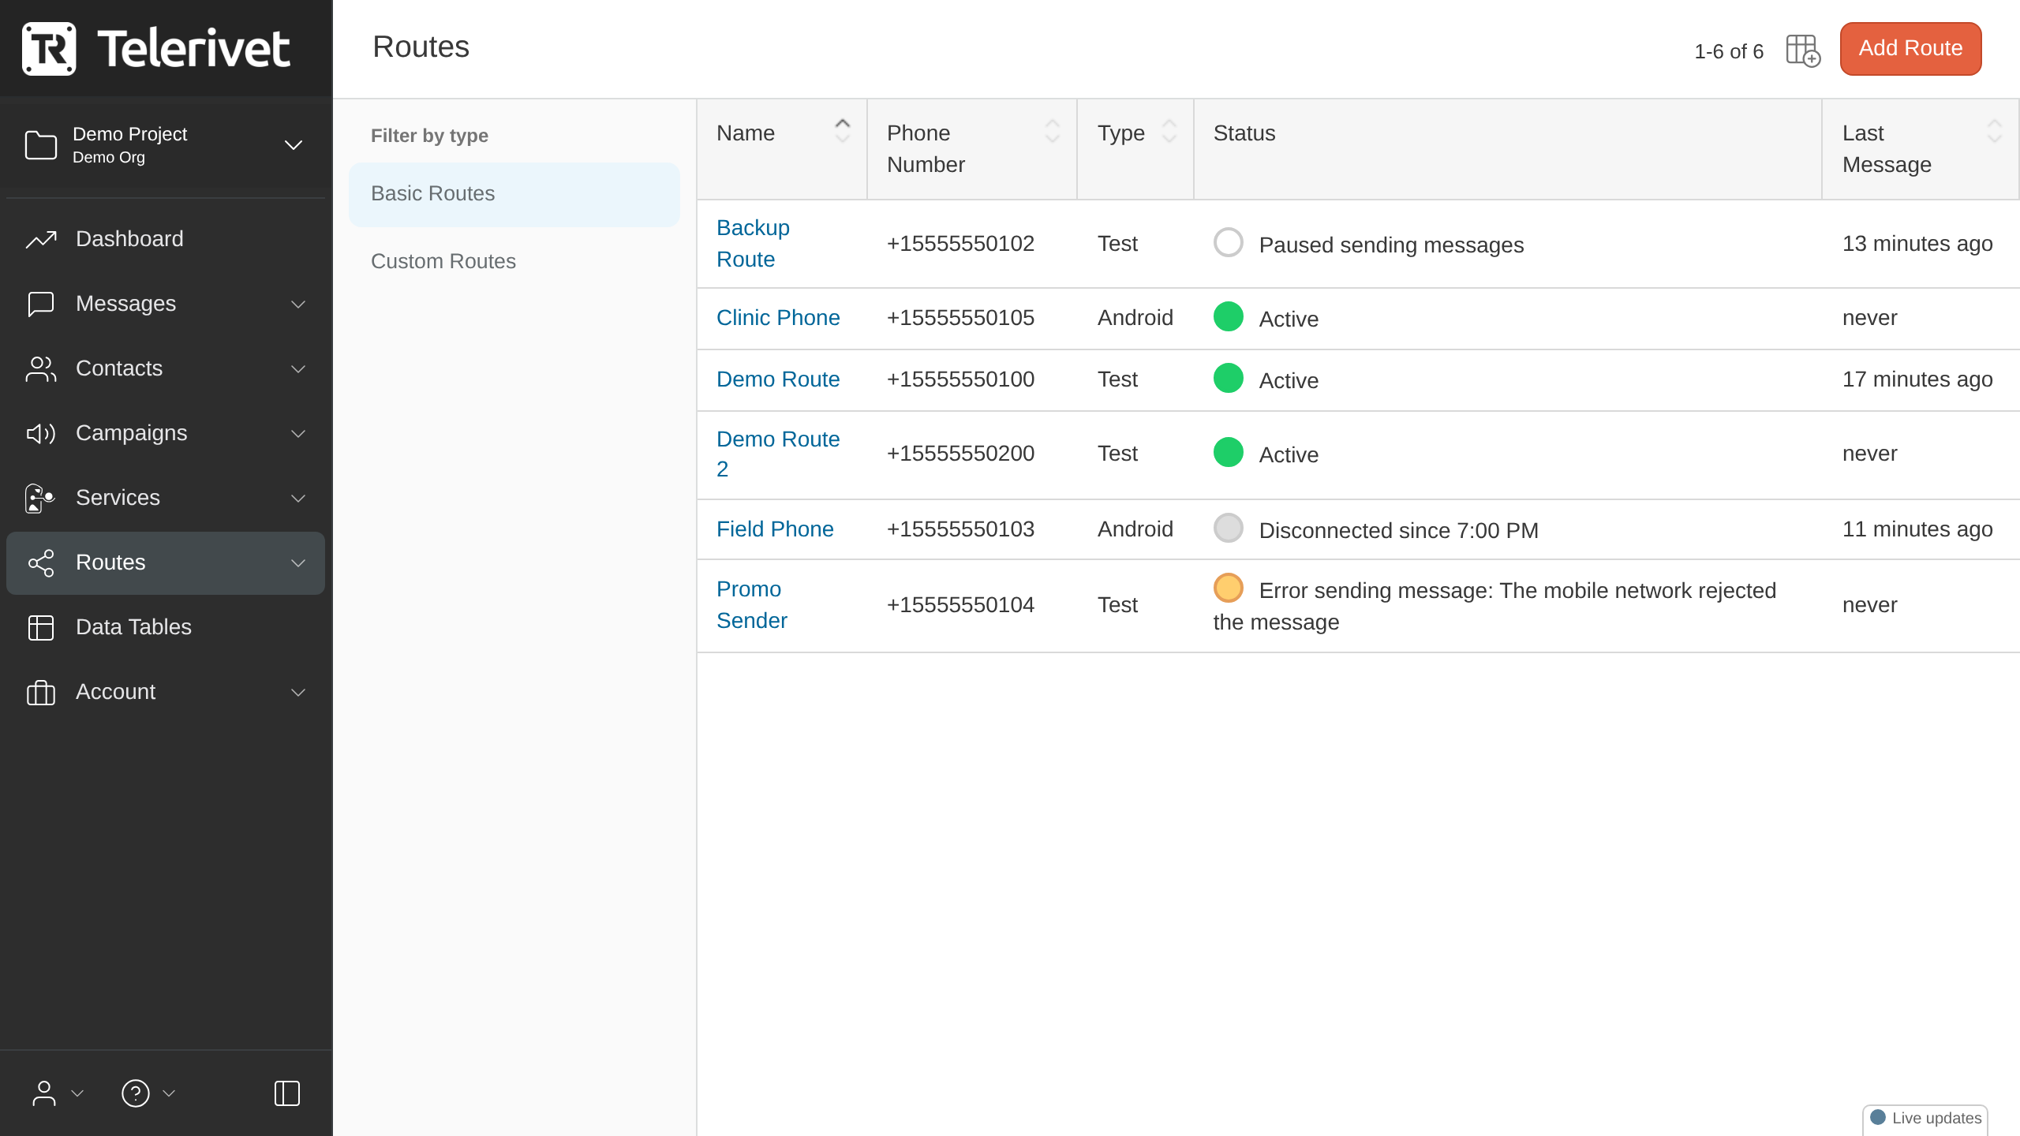Expand the Campaigns submenu chevron

298,434
